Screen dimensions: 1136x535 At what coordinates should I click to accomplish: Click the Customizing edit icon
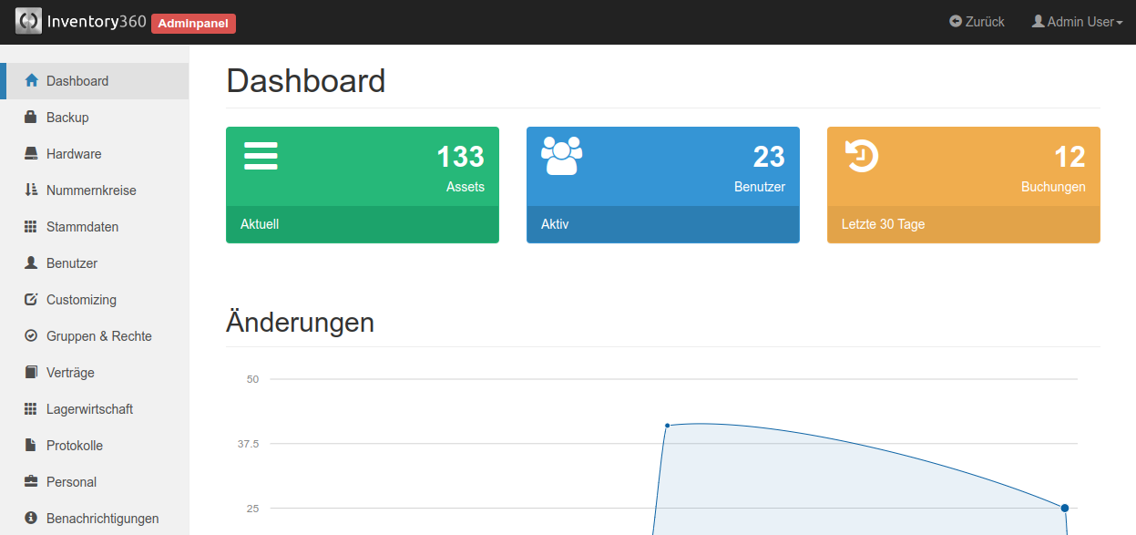pyautogui.click(x=30, y=300)
